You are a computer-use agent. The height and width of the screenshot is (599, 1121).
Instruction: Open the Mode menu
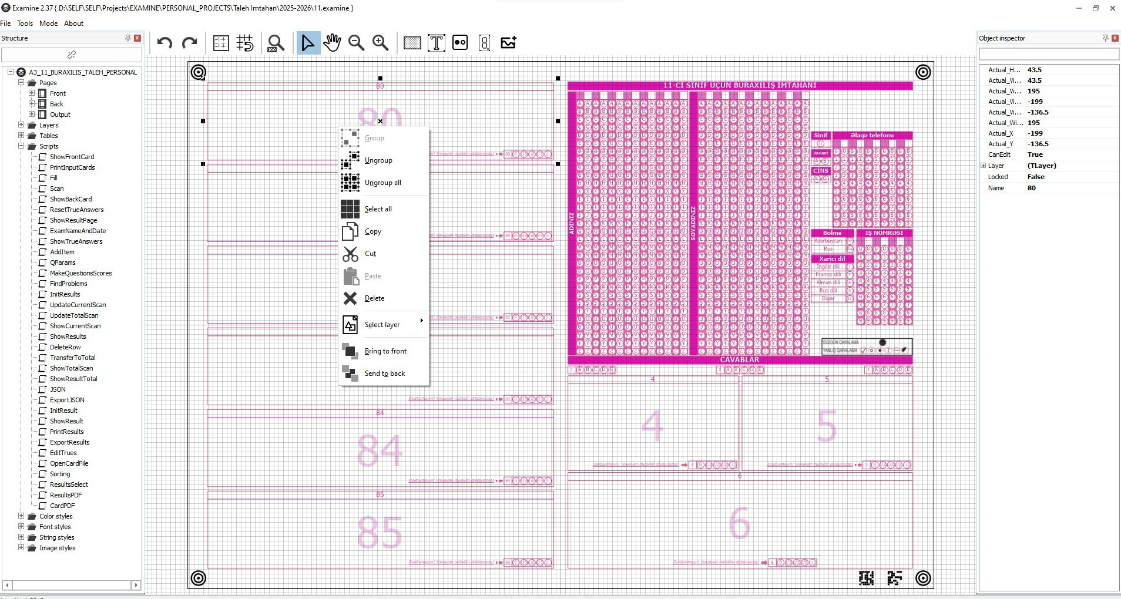pos(48,23)
